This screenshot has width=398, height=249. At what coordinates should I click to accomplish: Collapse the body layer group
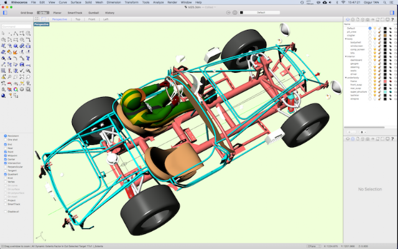(x=346, y=39)
